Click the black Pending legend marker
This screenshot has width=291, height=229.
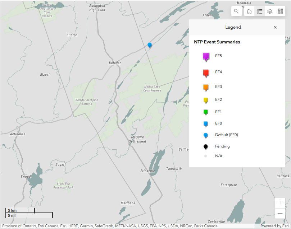[206, 146]
